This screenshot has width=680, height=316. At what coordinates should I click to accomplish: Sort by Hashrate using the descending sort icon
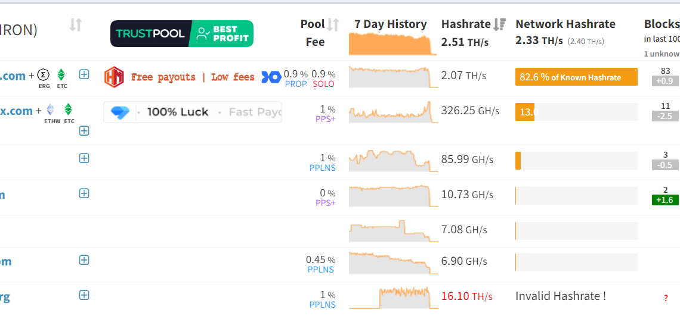[x=500, y=24]
